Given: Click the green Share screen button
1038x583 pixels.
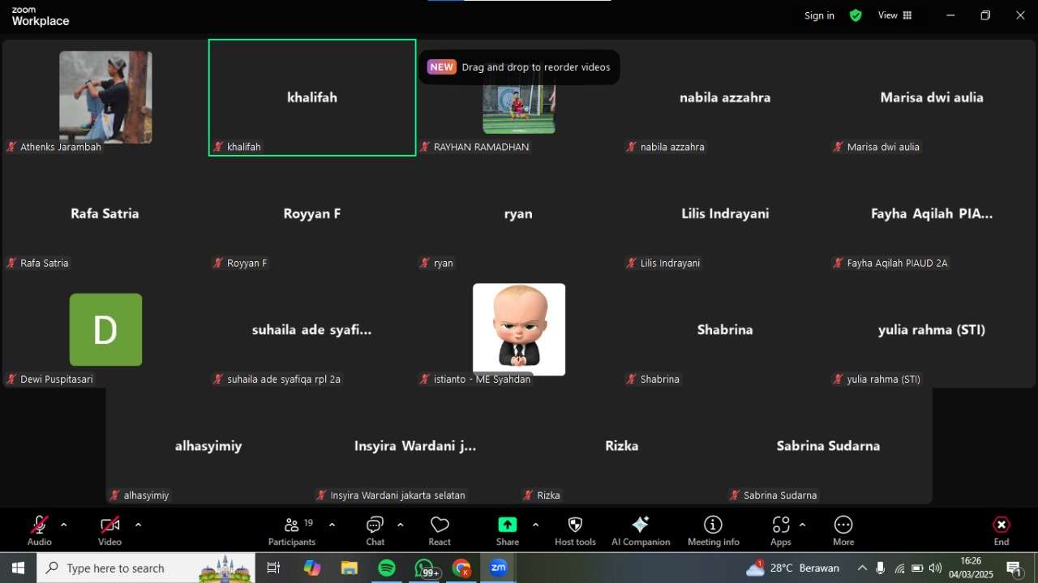Looking at the screenshot, I should (x=508, y=525).
